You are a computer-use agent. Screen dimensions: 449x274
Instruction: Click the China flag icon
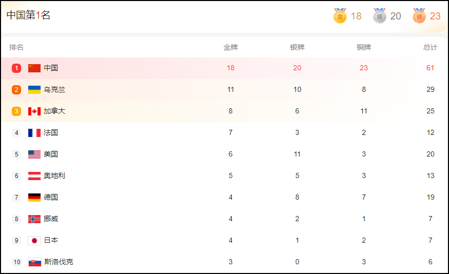click(x=34, y=68)
